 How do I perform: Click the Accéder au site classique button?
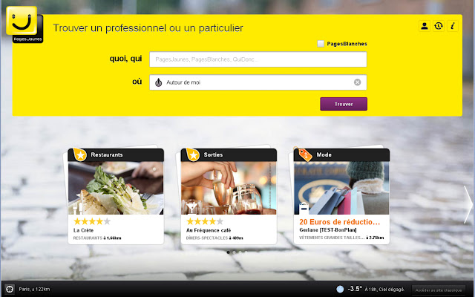(439, 290)
